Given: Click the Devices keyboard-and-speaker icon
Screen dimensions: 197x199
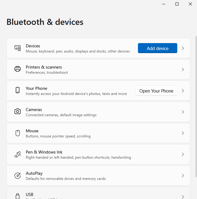Looking at the screenshot, I should coord(18,48).
